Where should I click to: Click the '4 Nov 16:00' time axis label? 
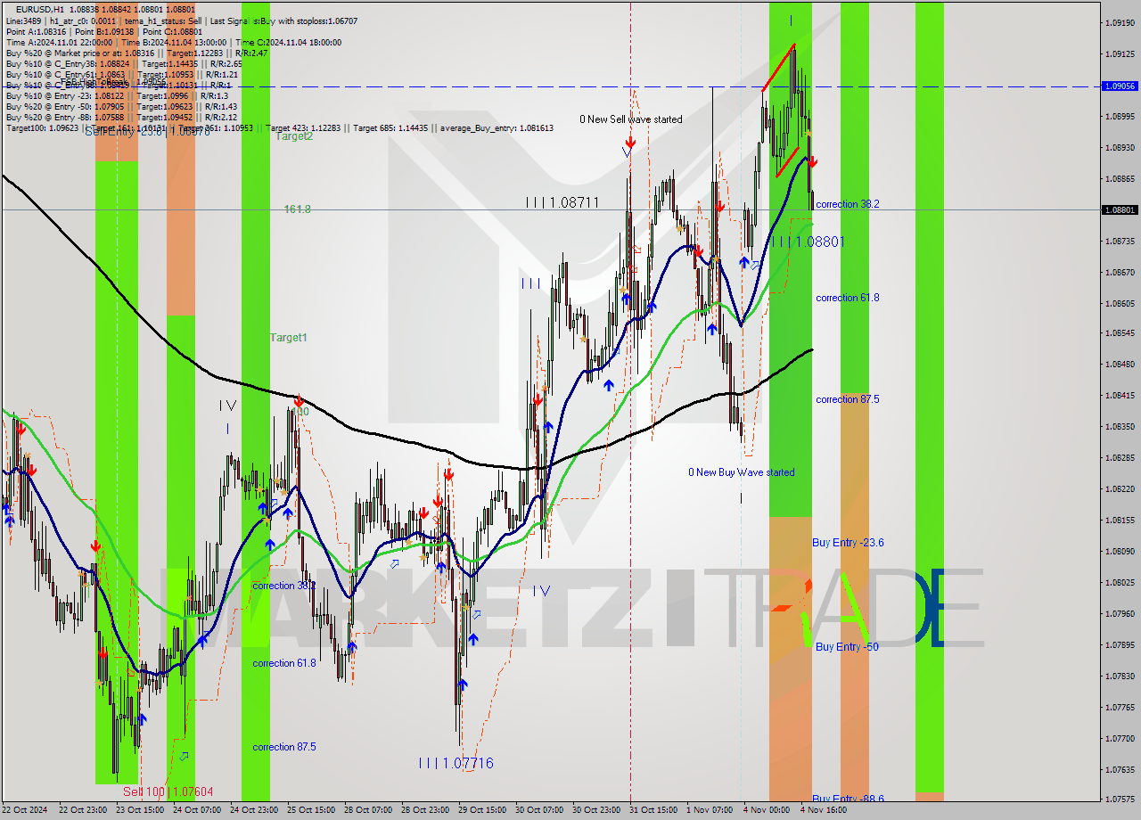pos(824,810)
